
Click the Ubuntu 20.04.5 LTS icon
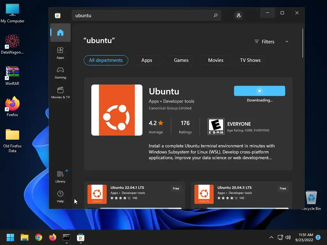pos(204,194)
